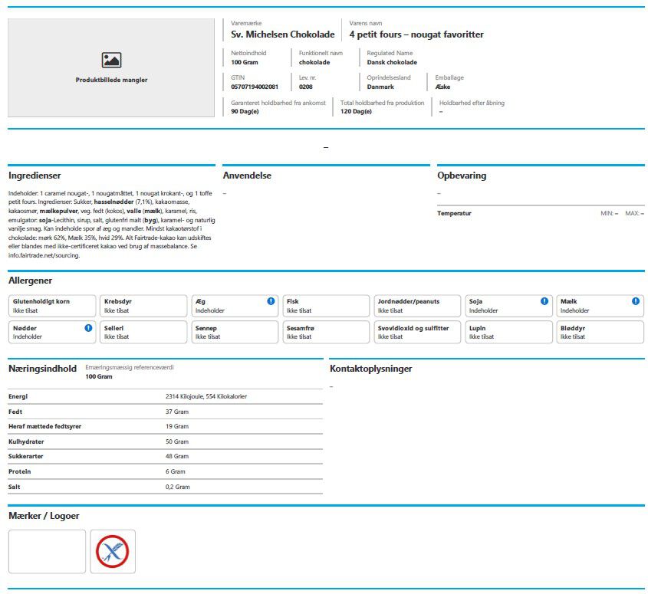Viewport: 648px width, 594px height.
Task: Click the Ingredienser section heading
Action: 35,176
